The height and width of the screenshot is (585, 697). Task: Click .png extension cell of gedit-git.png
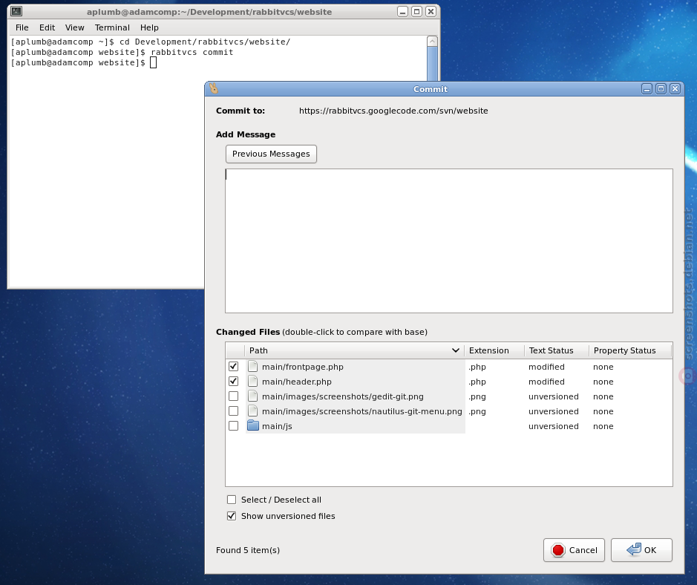[x=477, y=396]
